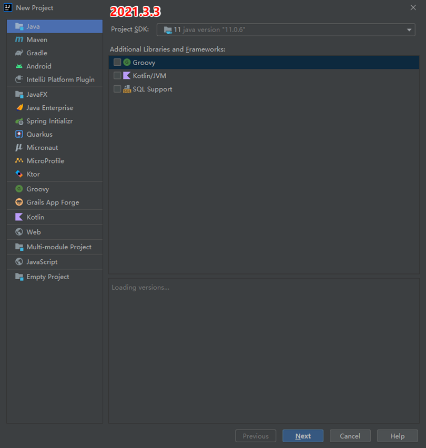Viewport: 426px width, 448px height.
Task: Click 'Grails App Forge' text
Action: coord(53,202)
